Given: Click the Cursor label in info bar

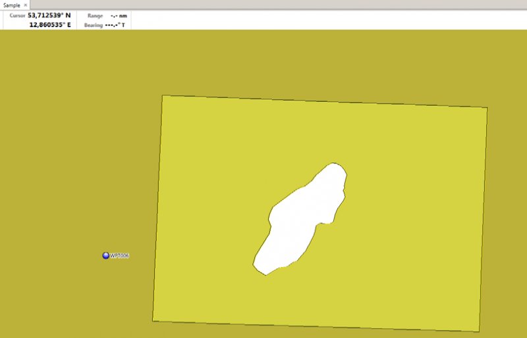Looking at the screenshot, I should pos(17,15).
